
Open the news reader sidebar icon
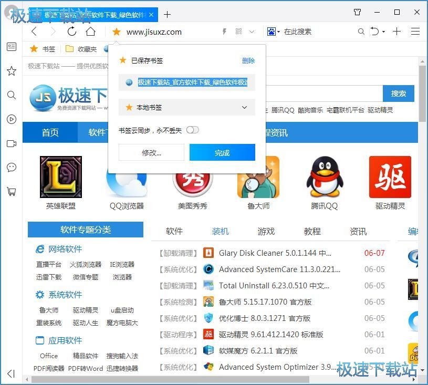(12, 47)
